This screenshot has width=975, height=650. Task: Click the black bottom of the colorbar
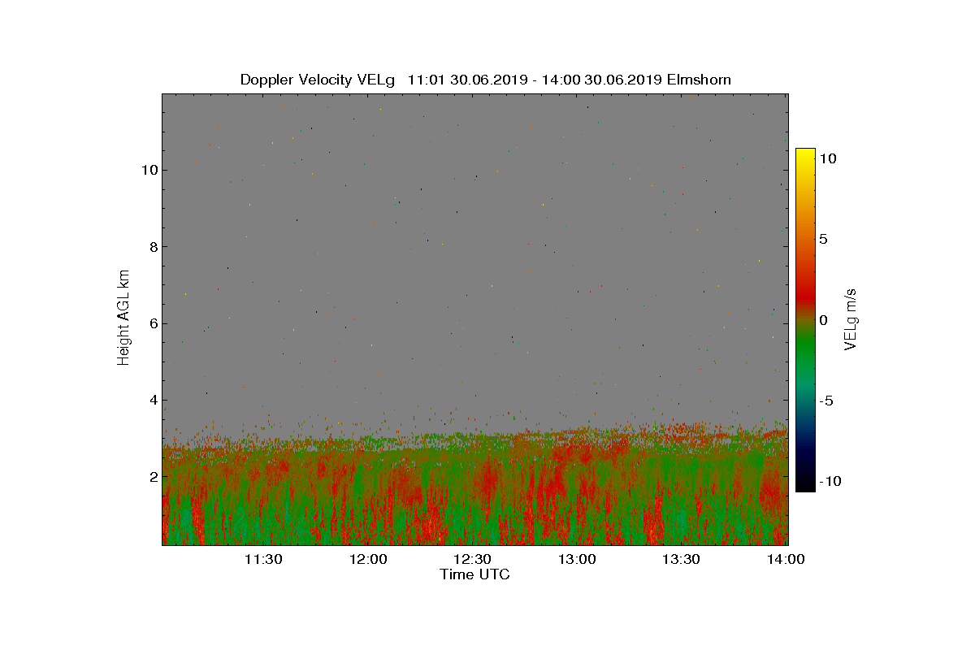[x=805, y=483]
